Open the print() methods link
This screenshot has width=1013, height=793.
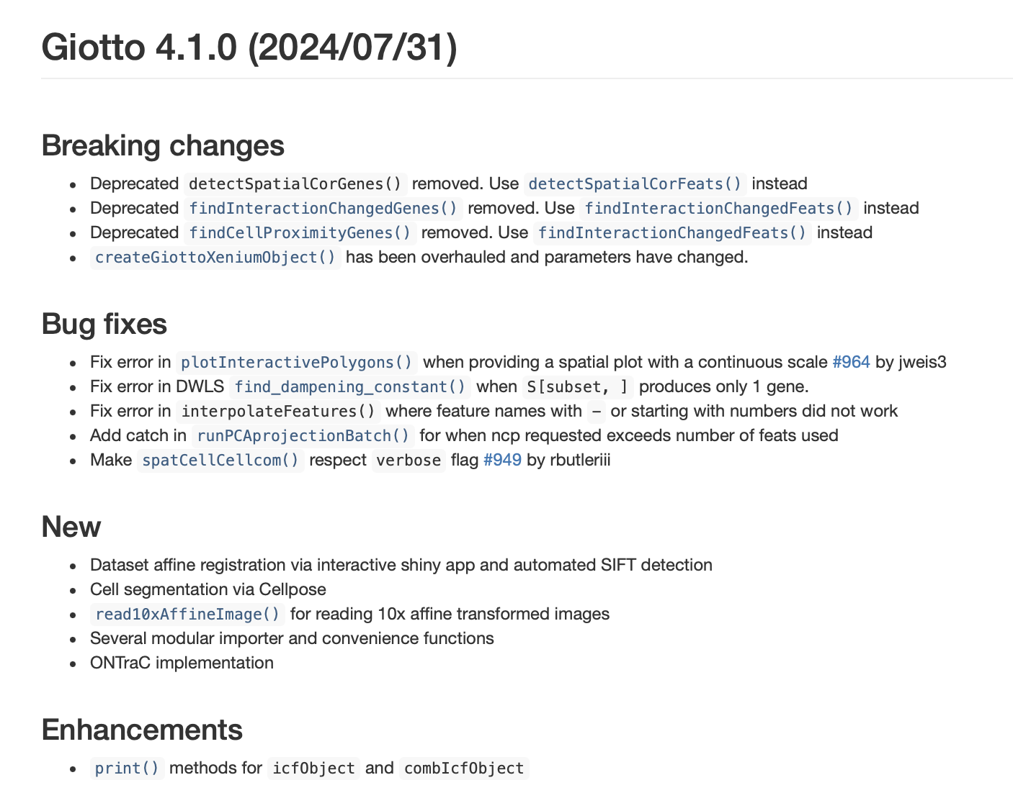click(x=127, y=768)
